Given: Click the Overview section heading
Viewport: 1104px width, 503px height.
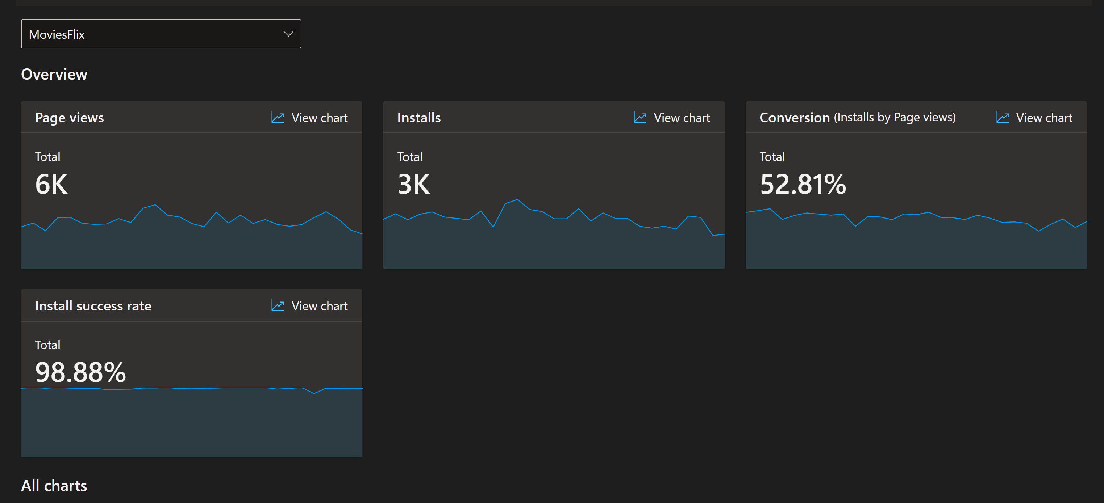Looking at the screenshot, I should click(54, 75).
